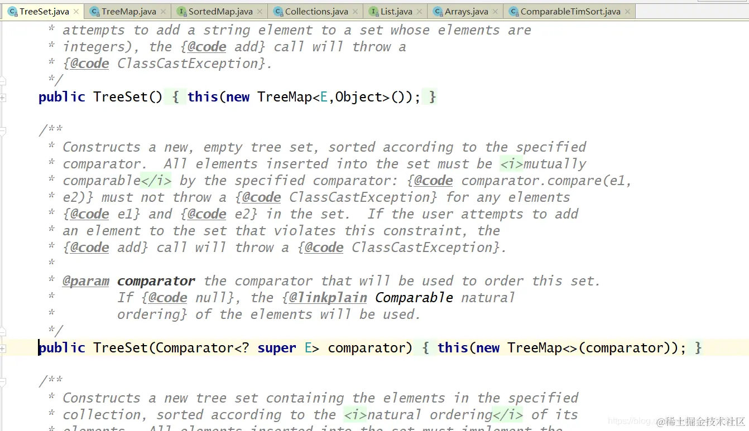This screenshot has width=749, height=431.
Task: Click the class icon on the ComparableTimSort.java tab
Action: (513, 11)
